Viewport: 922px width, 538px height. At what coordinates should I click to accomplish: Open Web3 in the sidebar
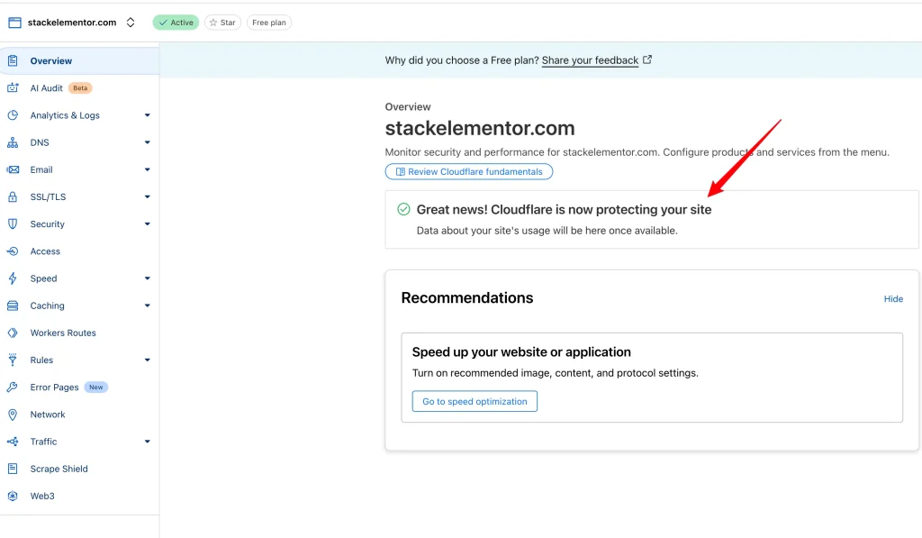[x=79, y=496]
